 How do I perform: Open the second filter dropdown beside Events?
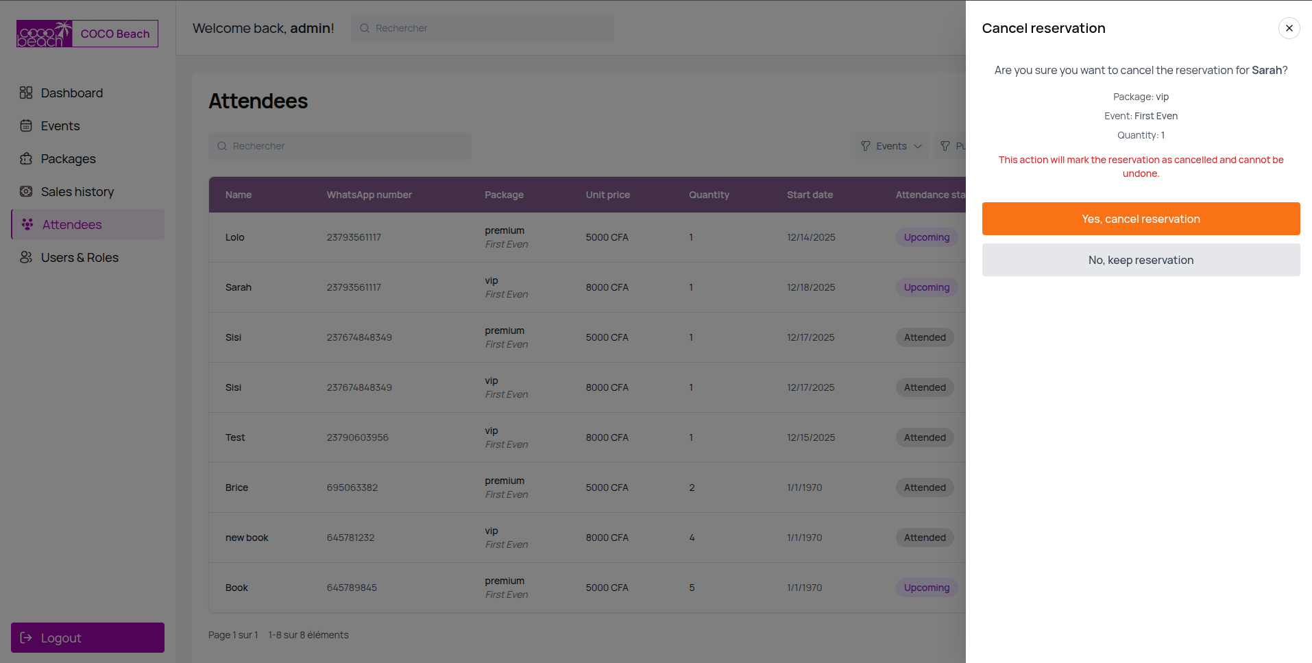(953, 146)
